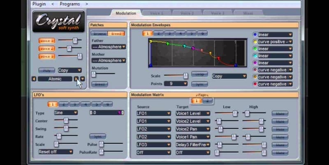Click the yellow dot beside curve positive
Image resolution: width=329 pixels, height=165 pixels.
(x=255, y=42)
